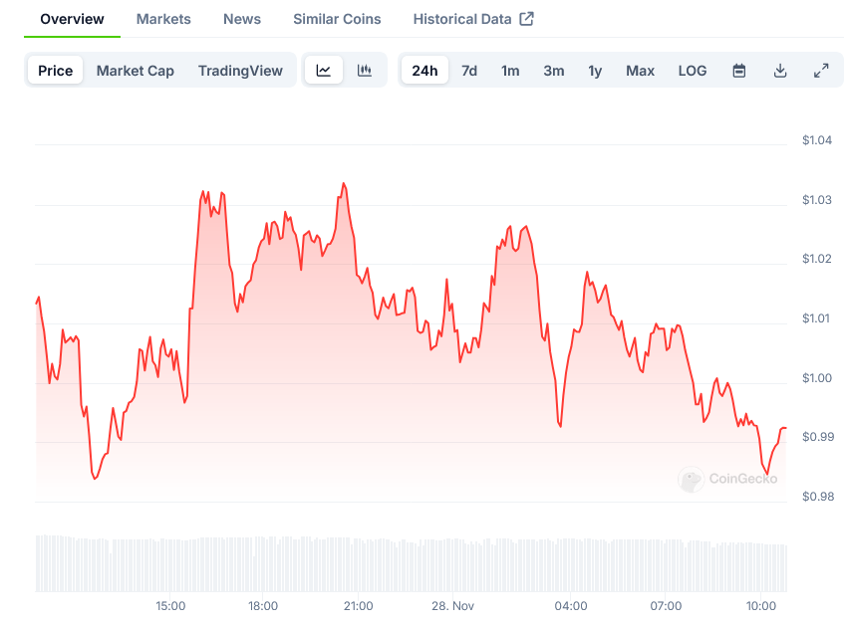Viewport: 844px width, 629px height.
Task: Switch chart to TradingView
Action: tap(240, 71)
